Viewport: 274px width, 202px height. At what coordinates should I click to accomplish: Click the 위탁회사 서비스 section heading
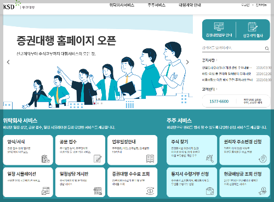click(20, 121)
